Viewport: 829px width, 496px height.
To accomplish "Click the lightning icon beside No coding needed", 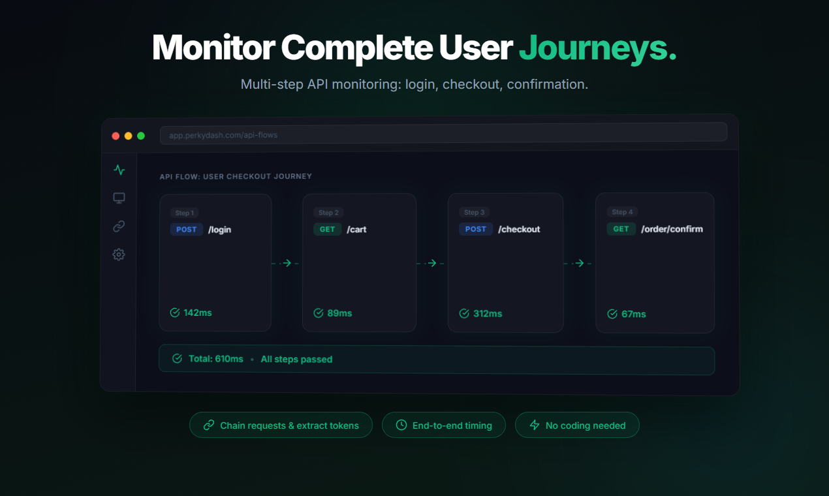I will (534, 425).
